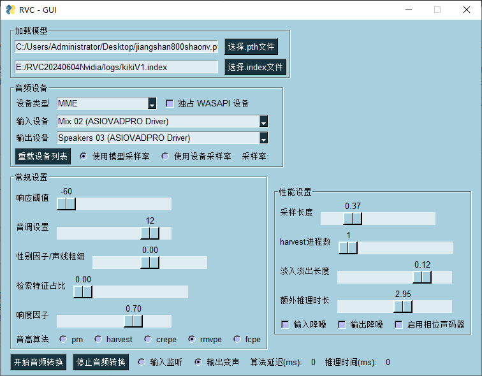Click the 性别因子/声线粗细 slider handle
Image resolution: width=482 pixels, height=376 pixels.
tap(150, 263)
